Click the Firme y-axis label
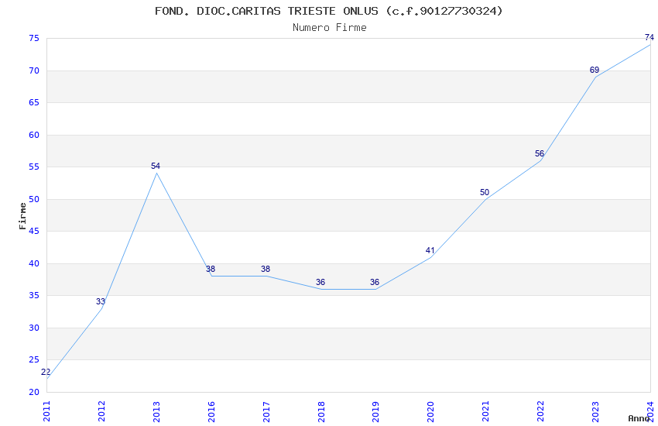Viewport: 658px width, 426px height. [x=22, y=216]
